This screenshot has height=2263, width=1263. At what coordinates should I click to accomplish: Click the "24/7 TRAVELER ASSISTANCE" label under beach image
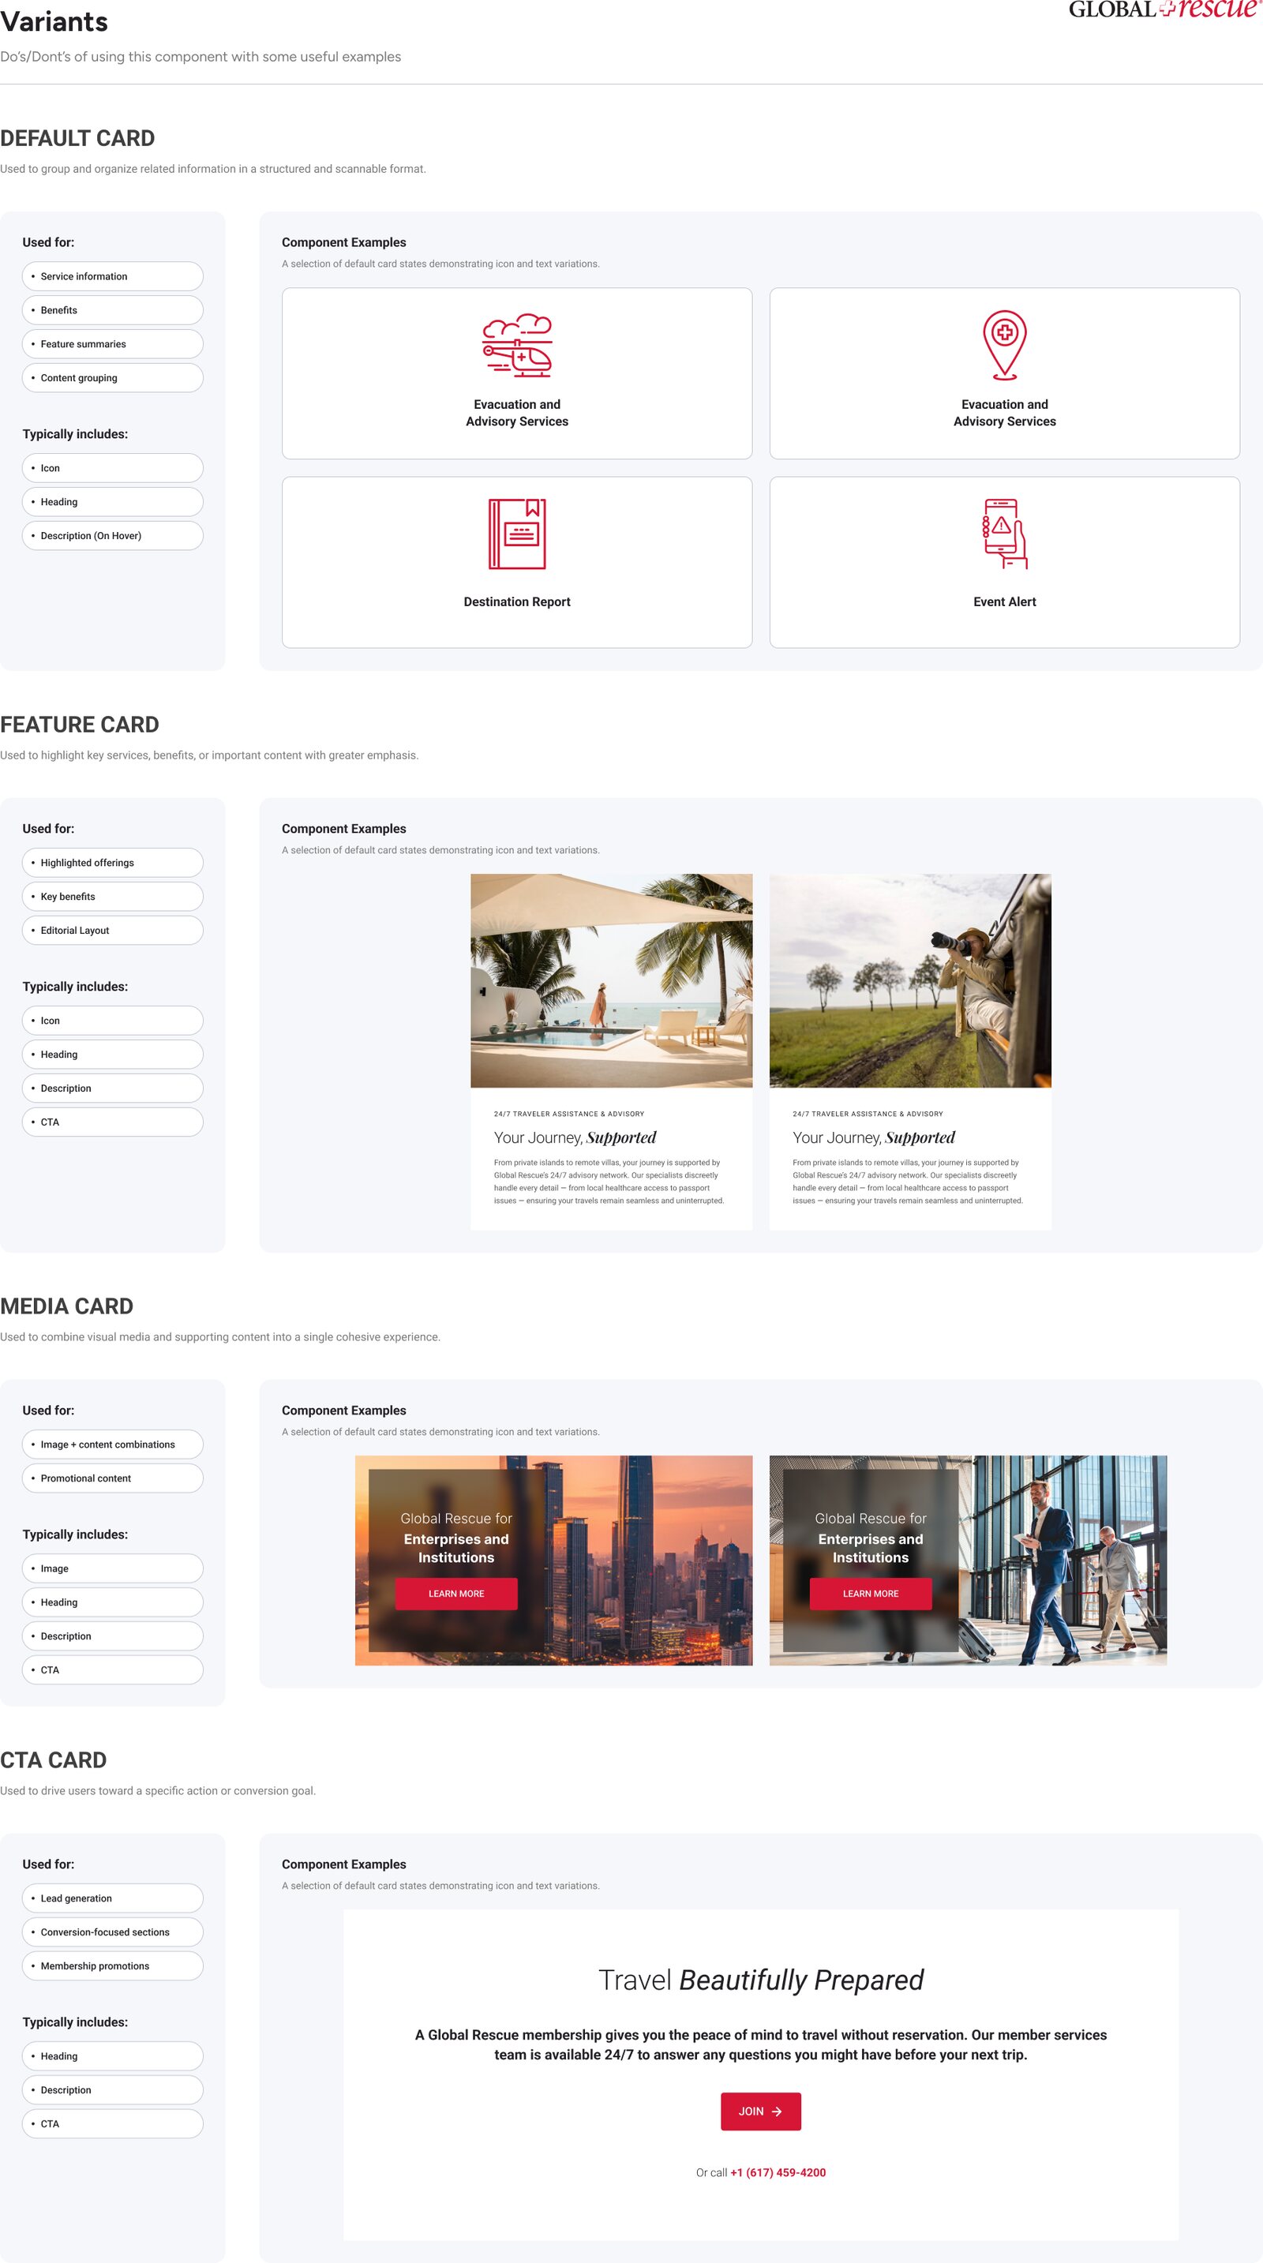point(568,1114)
